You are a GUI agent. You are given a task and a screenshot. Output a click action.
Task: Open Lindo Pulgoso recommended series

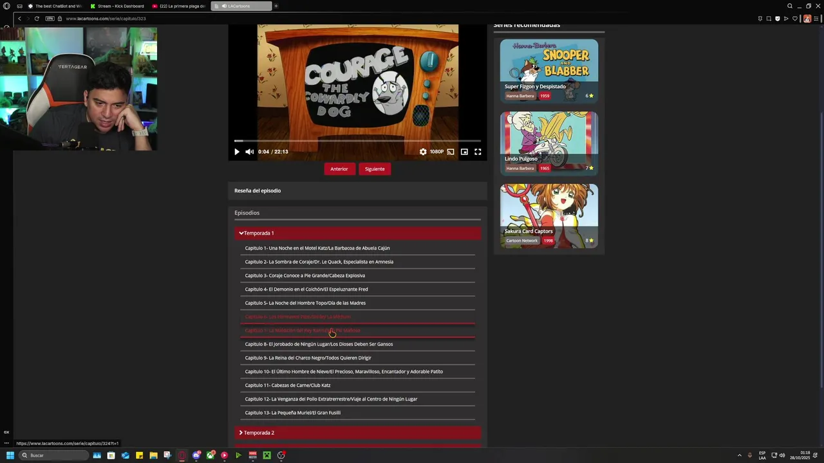pos(549,143)
